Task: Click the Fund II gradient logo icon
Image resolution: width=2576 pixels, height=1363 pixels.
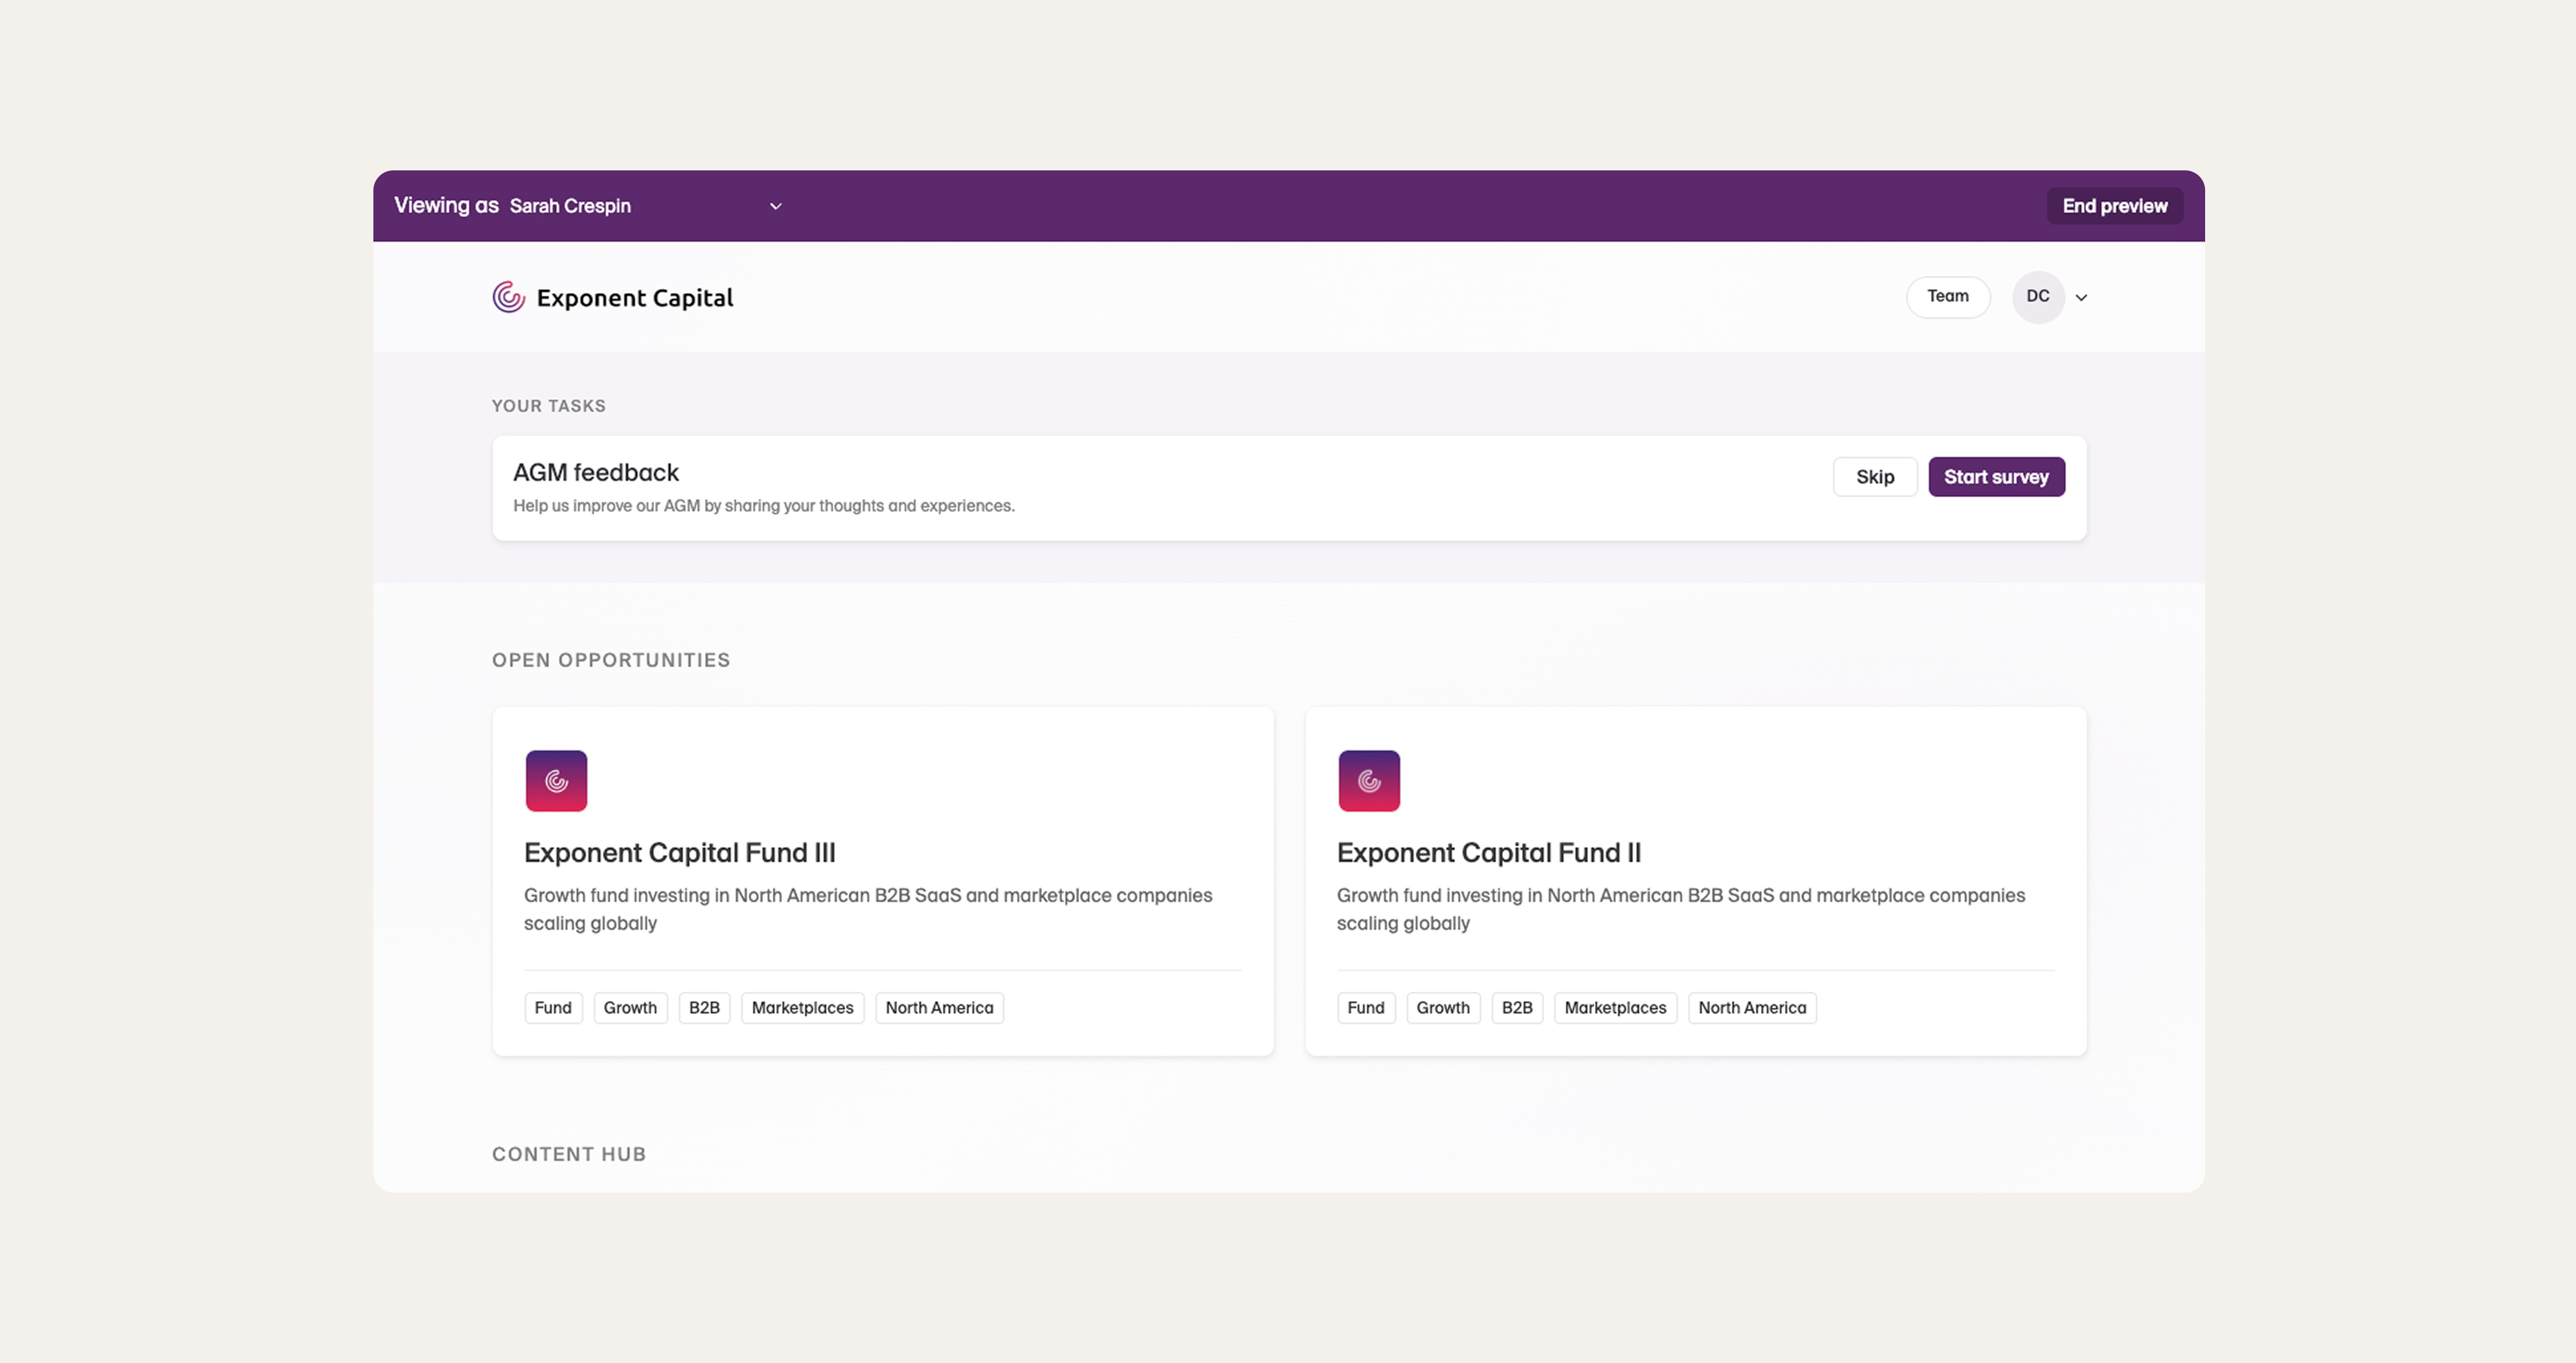Action: pyautogui.click(x=1369, y=781)
